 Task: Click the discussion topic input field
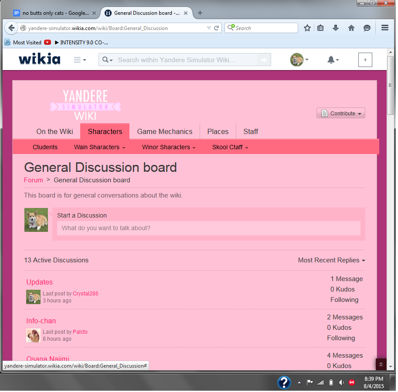(209, 228)
